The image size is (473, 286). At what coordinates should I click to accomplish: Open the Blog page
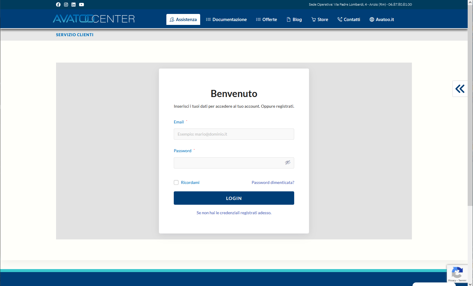[294, 20]
